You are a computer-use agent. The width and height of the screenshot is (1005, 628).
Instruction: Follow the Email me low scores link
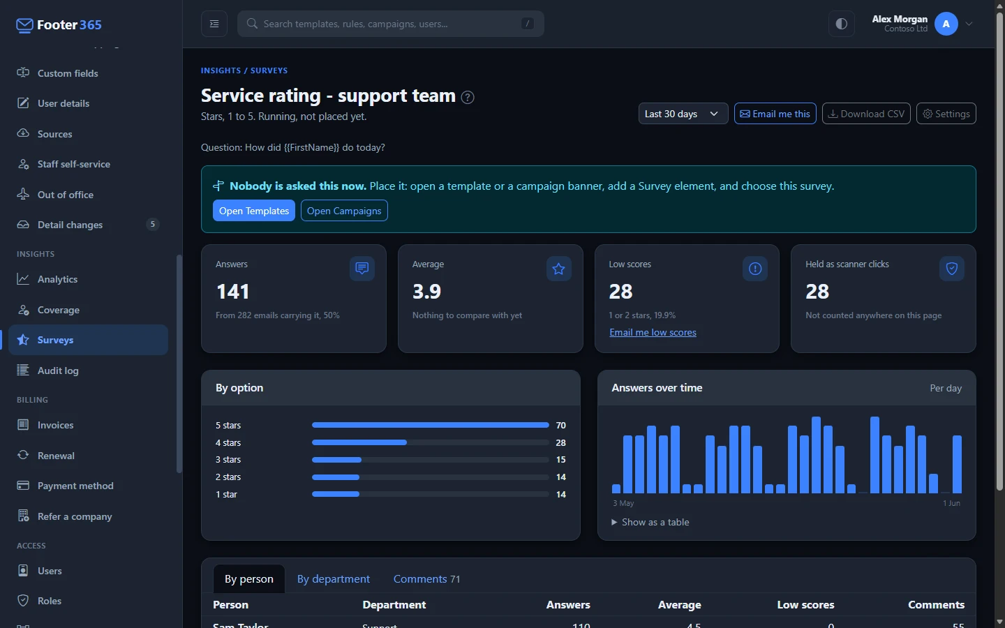click(x=653, y=333)
